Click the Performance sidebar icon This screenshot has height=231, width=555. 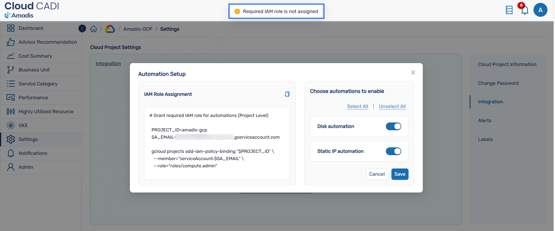coord(11,98)
